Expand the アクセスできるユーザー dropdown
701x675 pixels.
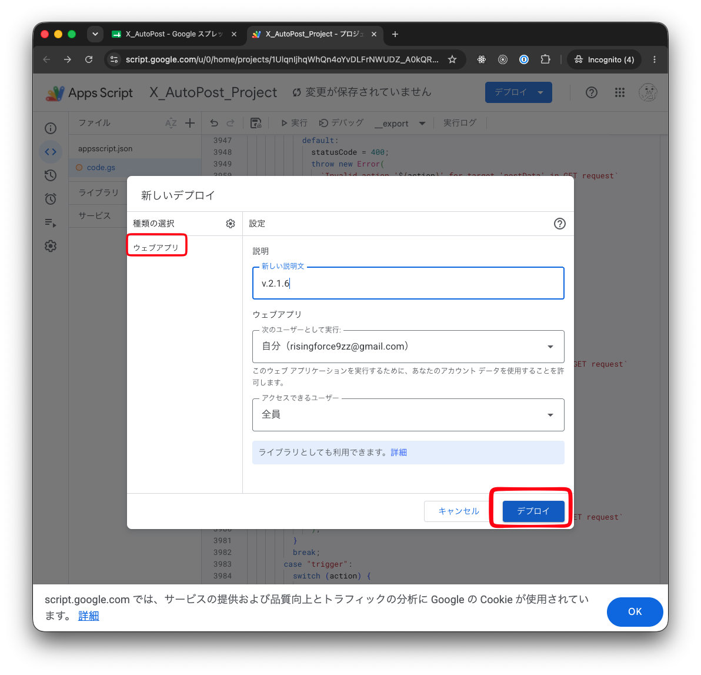coord(408,415)
